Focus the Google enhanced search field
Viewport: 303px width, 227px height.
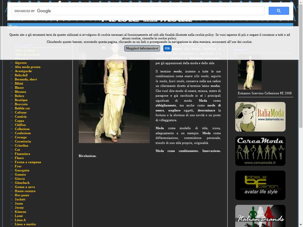[x=138, y=11]
